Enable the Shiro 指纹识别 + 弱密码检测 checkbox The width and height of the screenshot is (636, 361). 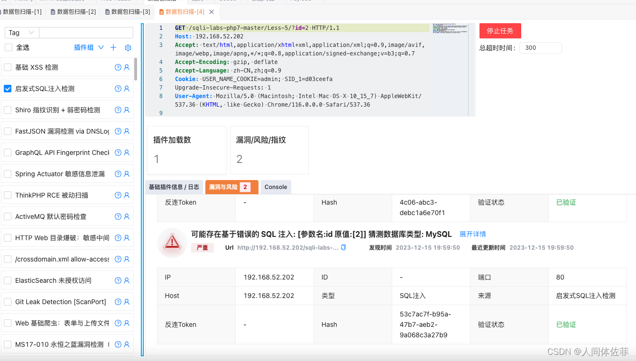pyautogui.click(x=8, y=110)
